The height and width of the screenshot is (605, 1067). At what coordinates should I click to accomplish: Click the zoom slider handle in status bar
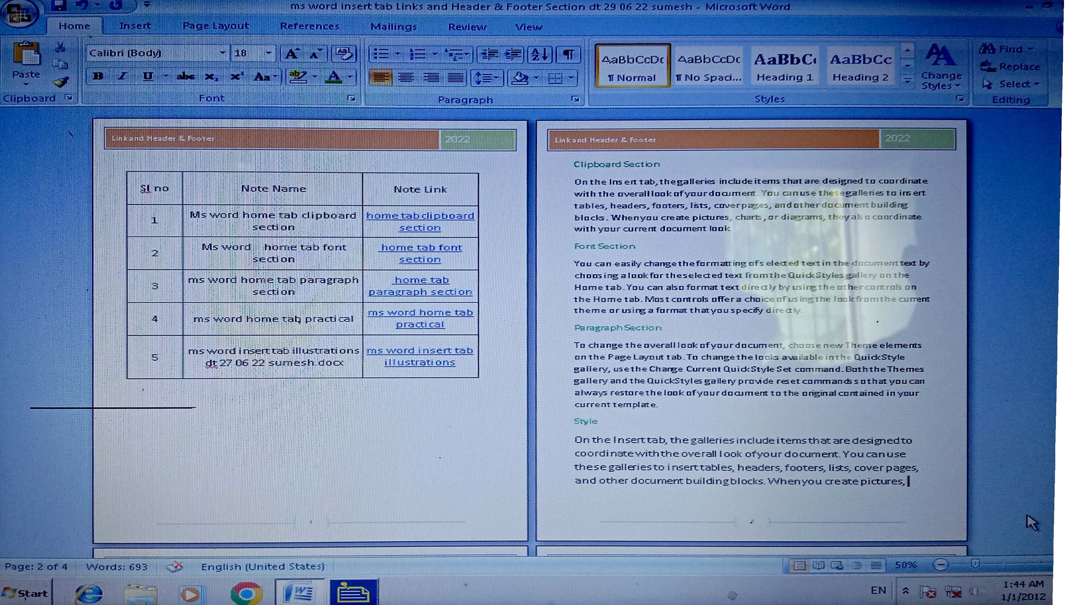pyautogui.click(x=975, y=564)
